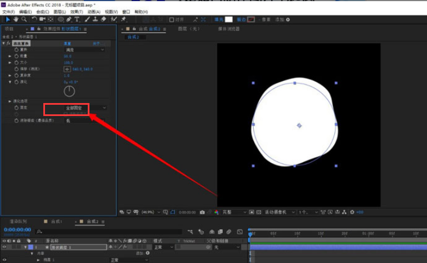Image resolution: width=427 pixels, height=263 pixels.
Task: Click the 重置 reset link for effect
Action: point(67,43)
